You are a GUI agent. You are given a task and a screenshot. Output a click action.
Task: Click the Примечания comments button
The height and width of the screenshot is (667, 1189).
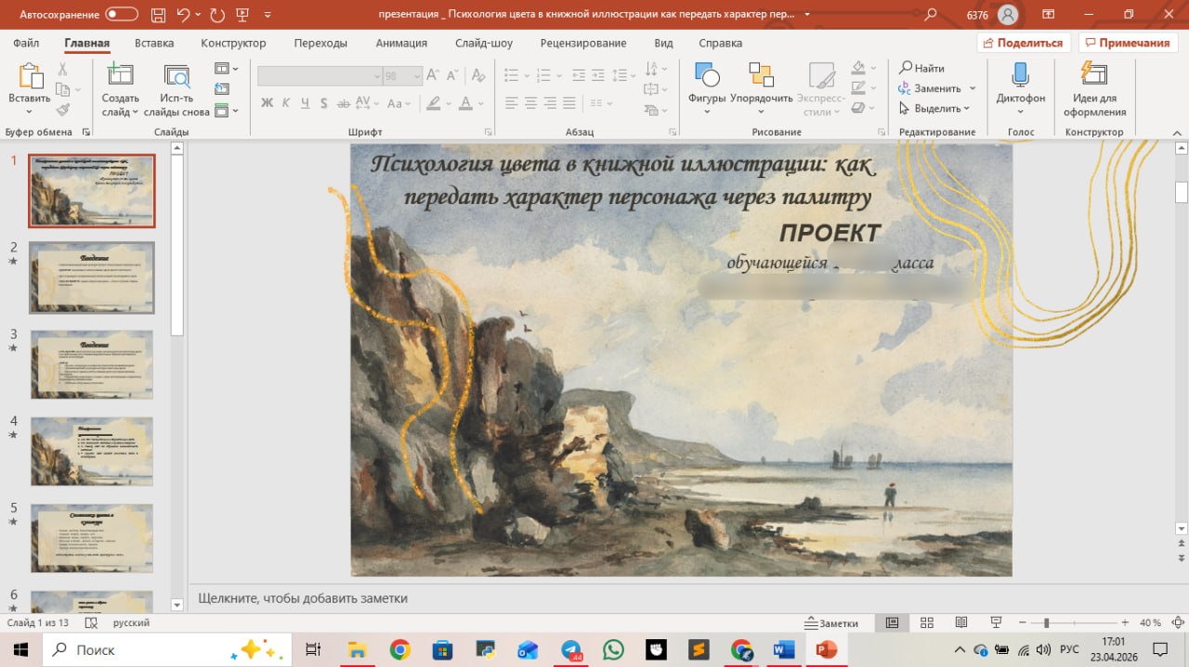1128,43
